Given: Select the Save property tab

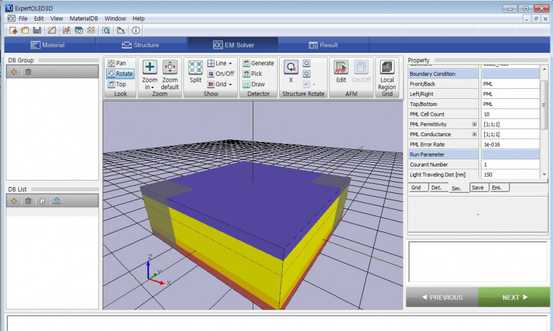Looking at the screenshot, I should point(479,188).
